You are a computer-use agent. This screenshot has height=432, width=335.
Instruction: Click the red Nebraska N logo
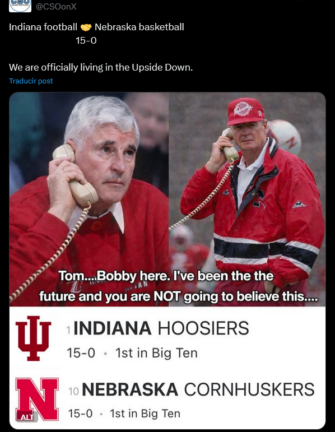coord(37,399)
